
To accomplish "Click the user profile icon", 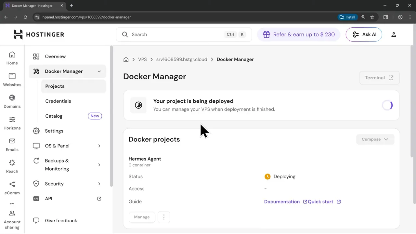I will (394, 34).
